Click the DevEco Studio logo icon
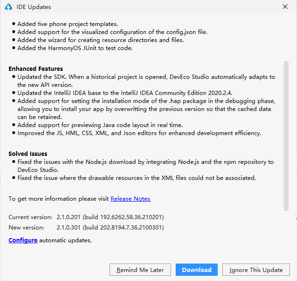The width and height of the screenshot is (297, 281). pos(8,7)
